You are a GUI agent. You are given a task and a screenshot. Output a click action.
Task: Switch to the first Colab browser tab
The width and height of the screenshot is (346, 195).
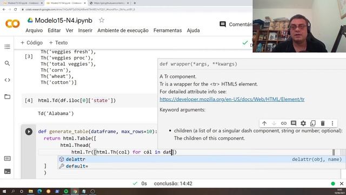click(23, 3)
